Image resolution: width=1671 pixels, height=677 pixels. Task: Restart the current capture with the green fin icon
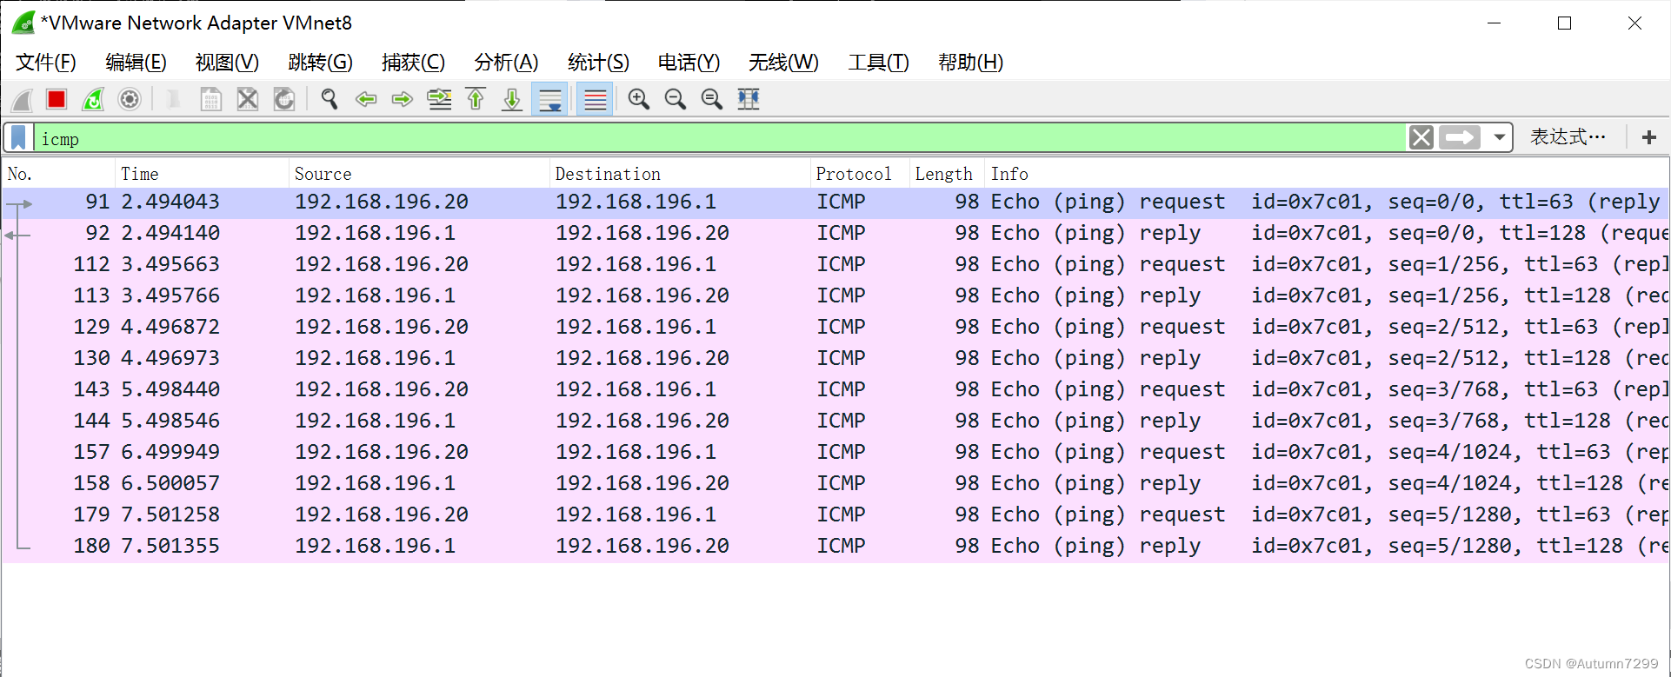tap(93, 99)
